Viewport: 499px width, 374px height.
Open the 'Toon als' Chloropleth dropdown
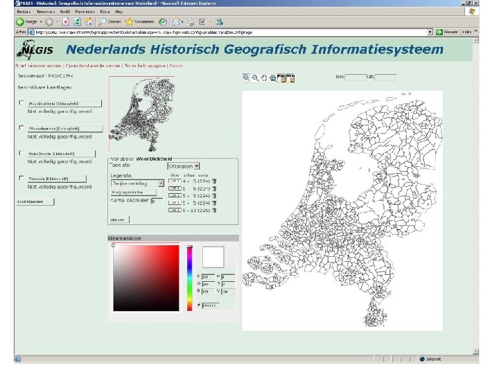point(184,166)
